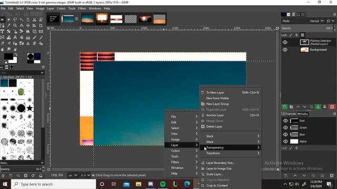337x189 pixels.
Task: Hide the Floating Selection layer
Action: (285, 42)
